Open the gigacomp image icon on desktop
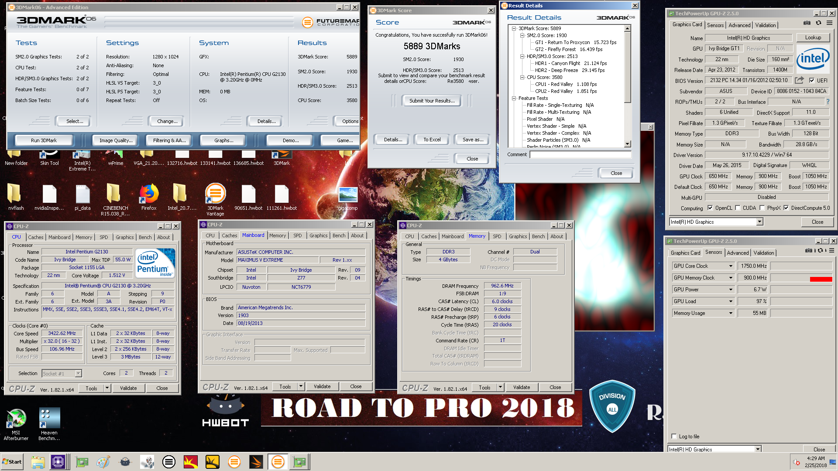This screenshot has height=471, width=838. 348,198
